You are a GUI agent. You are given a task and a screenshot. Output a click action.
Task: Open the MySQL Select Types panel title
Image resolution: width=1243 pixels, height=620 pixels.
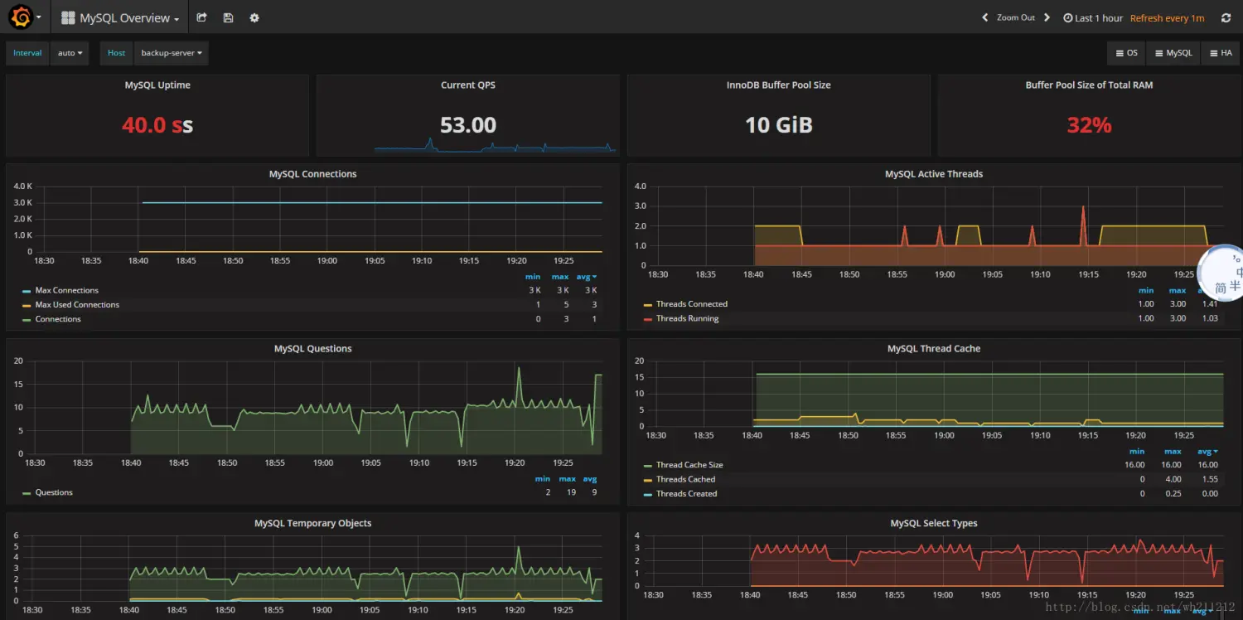tap(934, 523)
